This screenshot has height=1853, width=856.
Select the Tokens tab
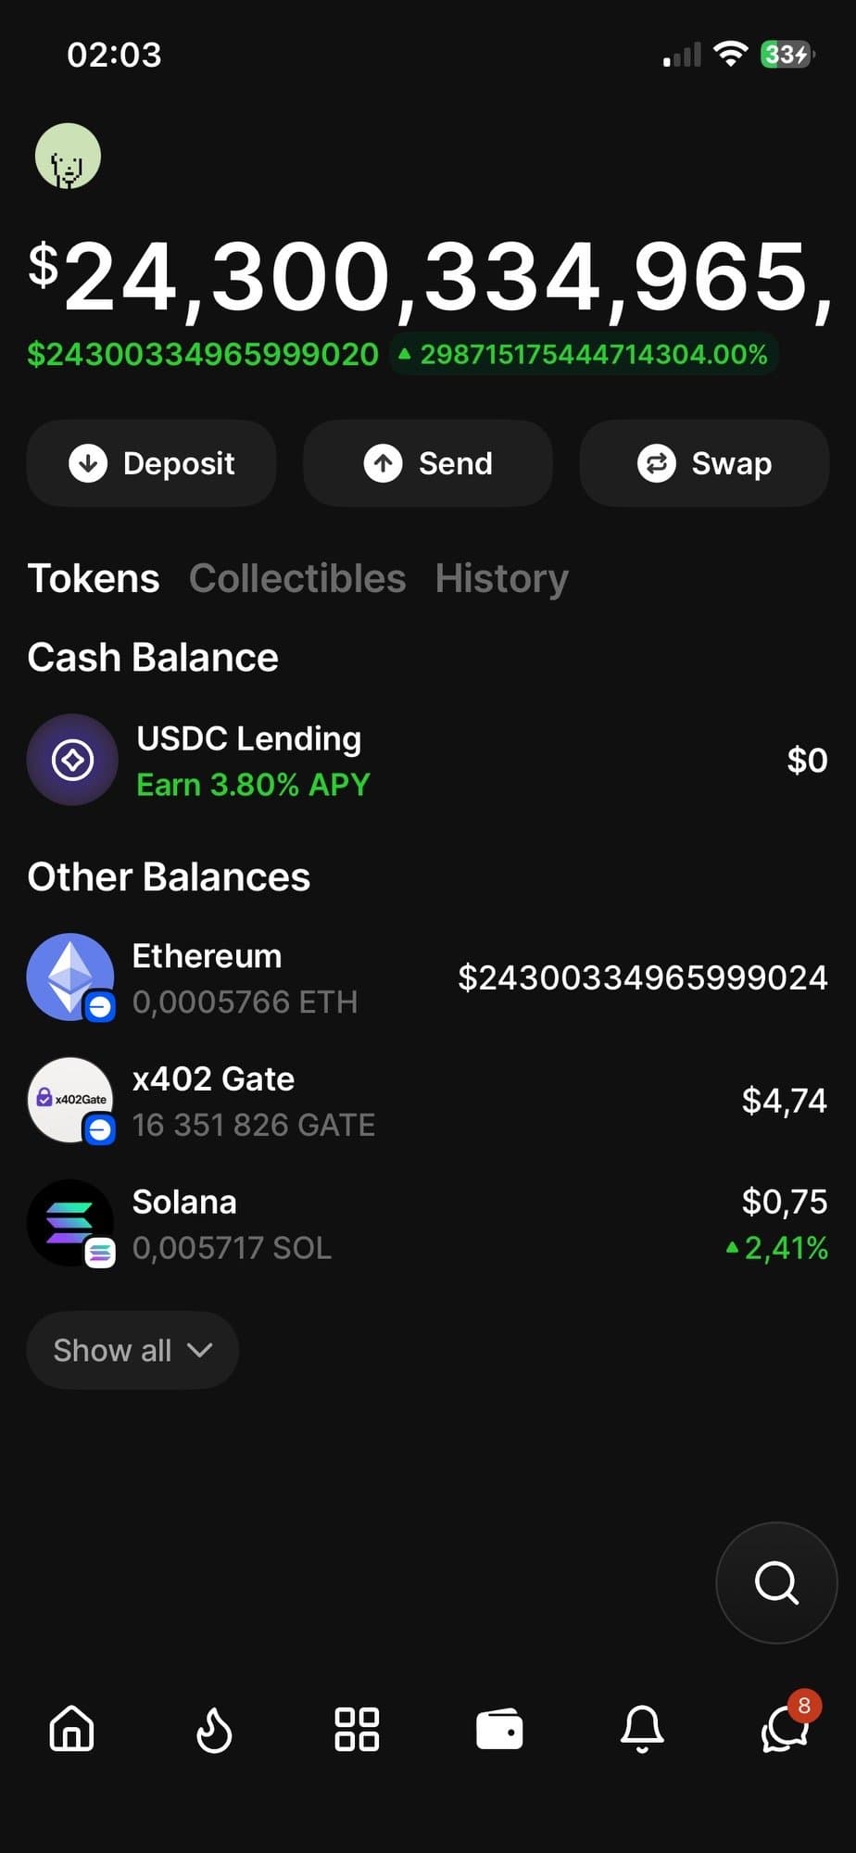[x=94, y=578]
